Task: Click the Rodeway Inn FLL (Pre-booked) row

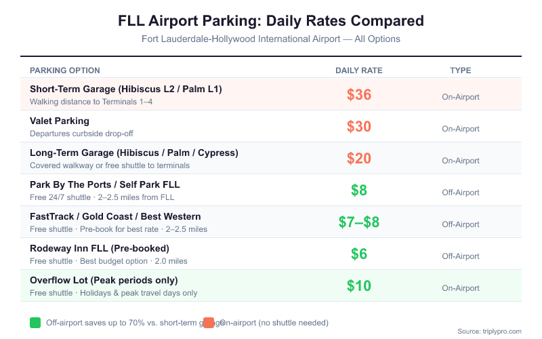Action: coord(100,248)
